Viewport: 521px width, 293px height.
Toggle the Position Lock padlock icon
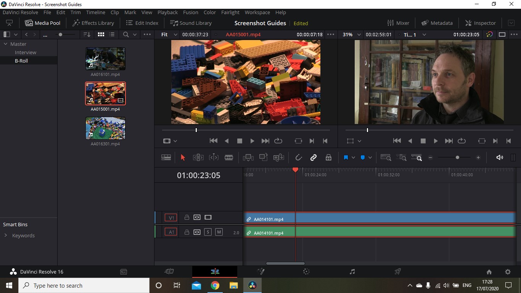click(328, 158)
